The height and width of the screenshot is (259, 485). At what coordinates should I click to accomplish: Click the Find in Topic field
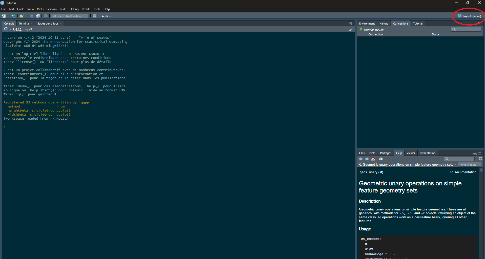click(469, 165)
